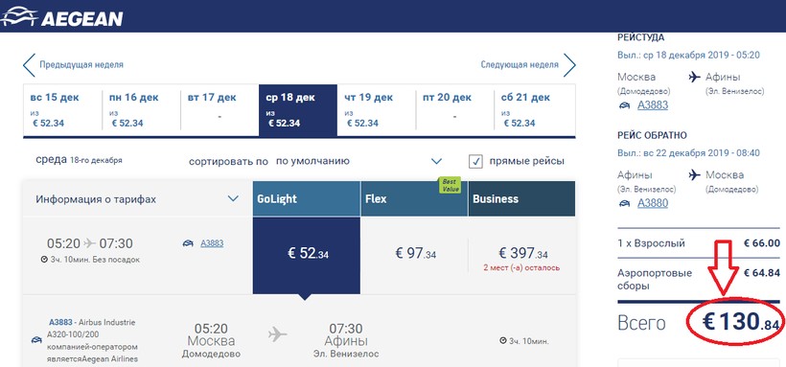Screen dimensions: 786x367
Task: Select the вс 15 дек date tab
Action: coord(62,110)
